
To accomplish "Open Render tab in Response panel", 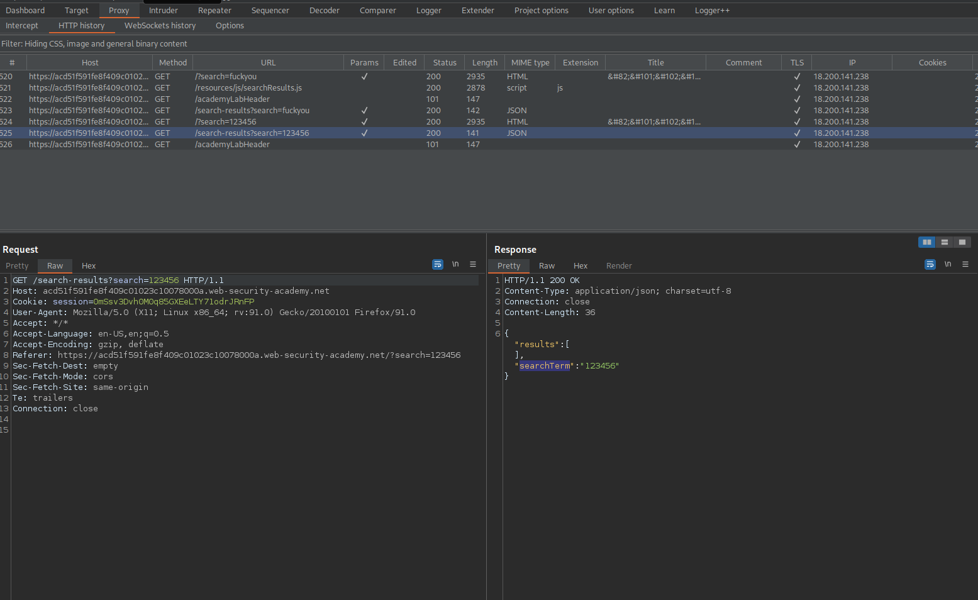I will pos(619,266).
